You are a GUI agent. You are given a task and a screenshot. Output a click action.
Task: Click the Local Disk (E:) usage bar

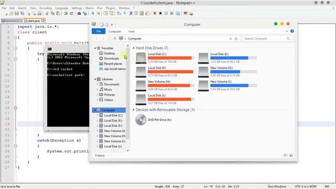pyautogui.click(x=233, y=58)
